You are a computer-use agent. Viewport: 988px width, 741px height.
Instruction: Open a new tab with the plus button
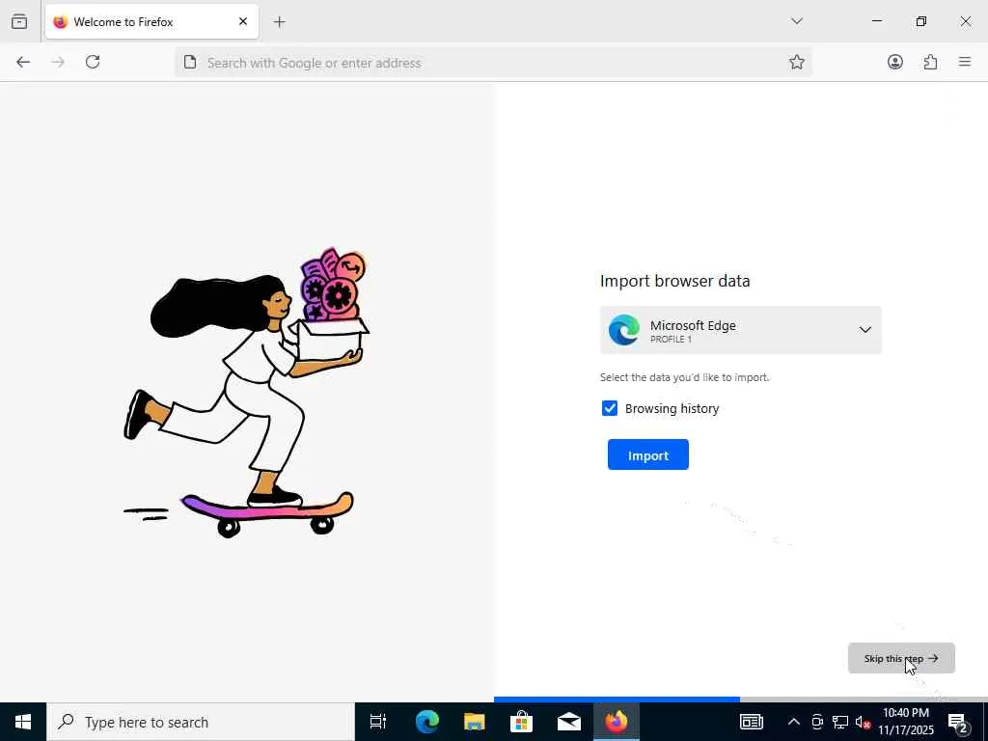coord(279,22)
